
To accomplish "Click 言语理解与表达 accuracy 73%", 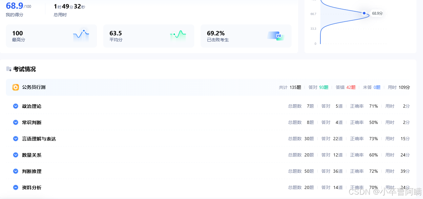I will (x=374, y=139).
